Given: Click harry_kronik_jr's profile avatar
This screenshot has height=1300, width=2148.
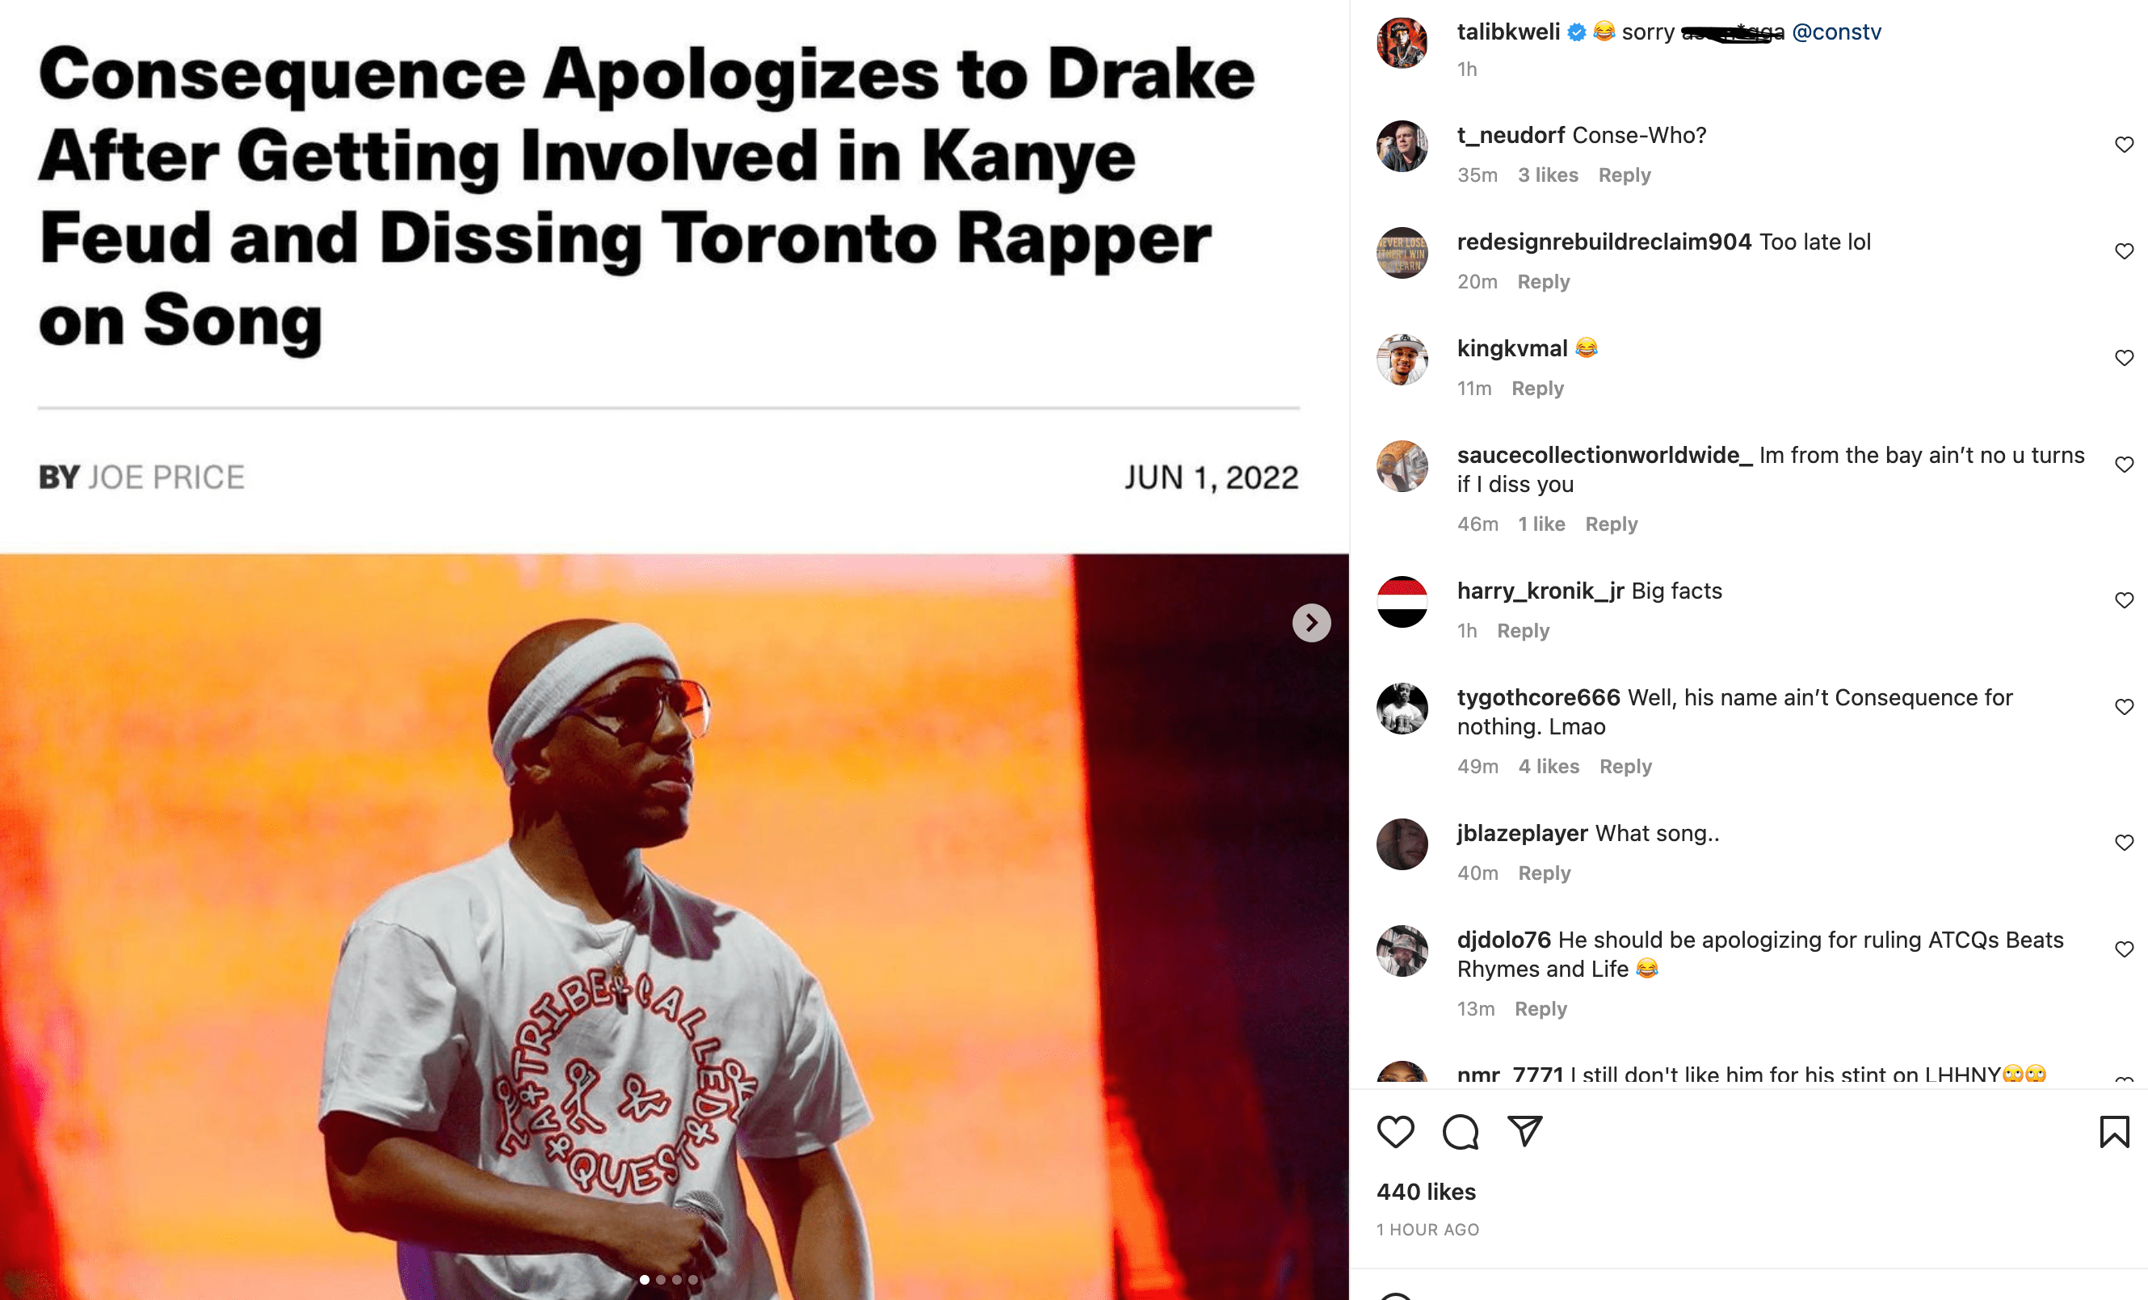Looking at the screenshot, I should tap(1402, 601).
